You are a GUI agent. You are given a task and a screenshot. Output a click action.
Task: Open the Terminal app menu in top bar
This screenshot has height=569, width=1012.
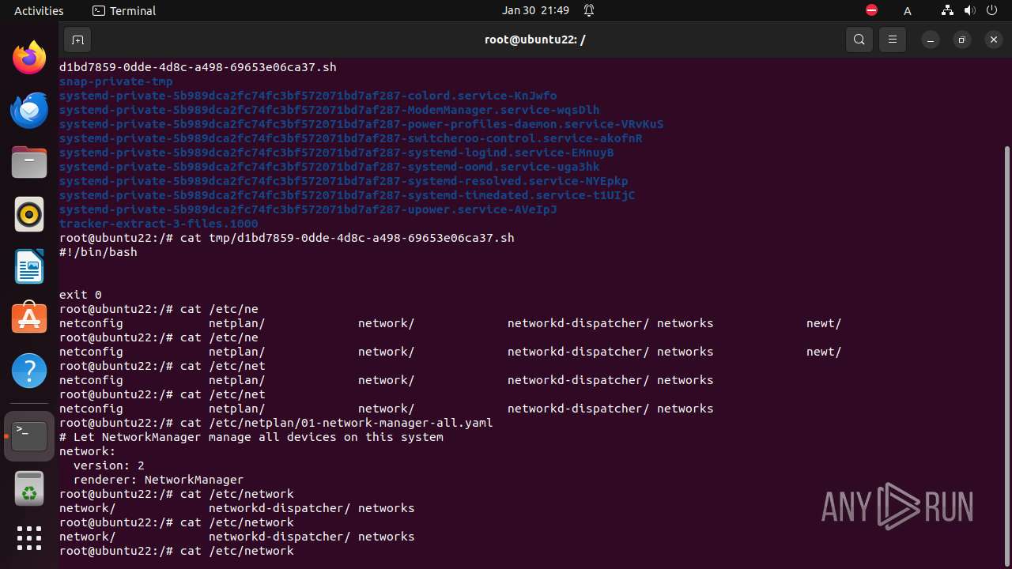pyautogui.click(x=124, y=11)
